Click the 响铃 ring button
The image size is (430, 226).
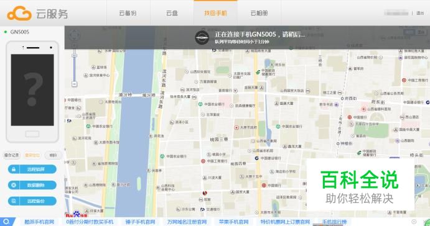pyautogui.click(x=53, y=155)
